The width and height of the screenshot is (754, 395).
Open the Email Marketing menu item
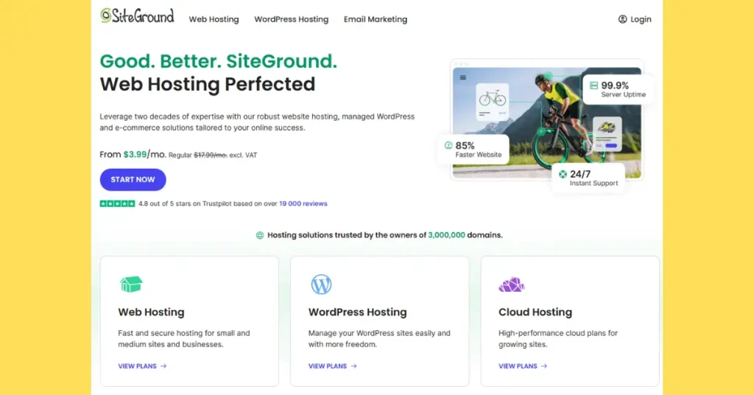point(376,19)
